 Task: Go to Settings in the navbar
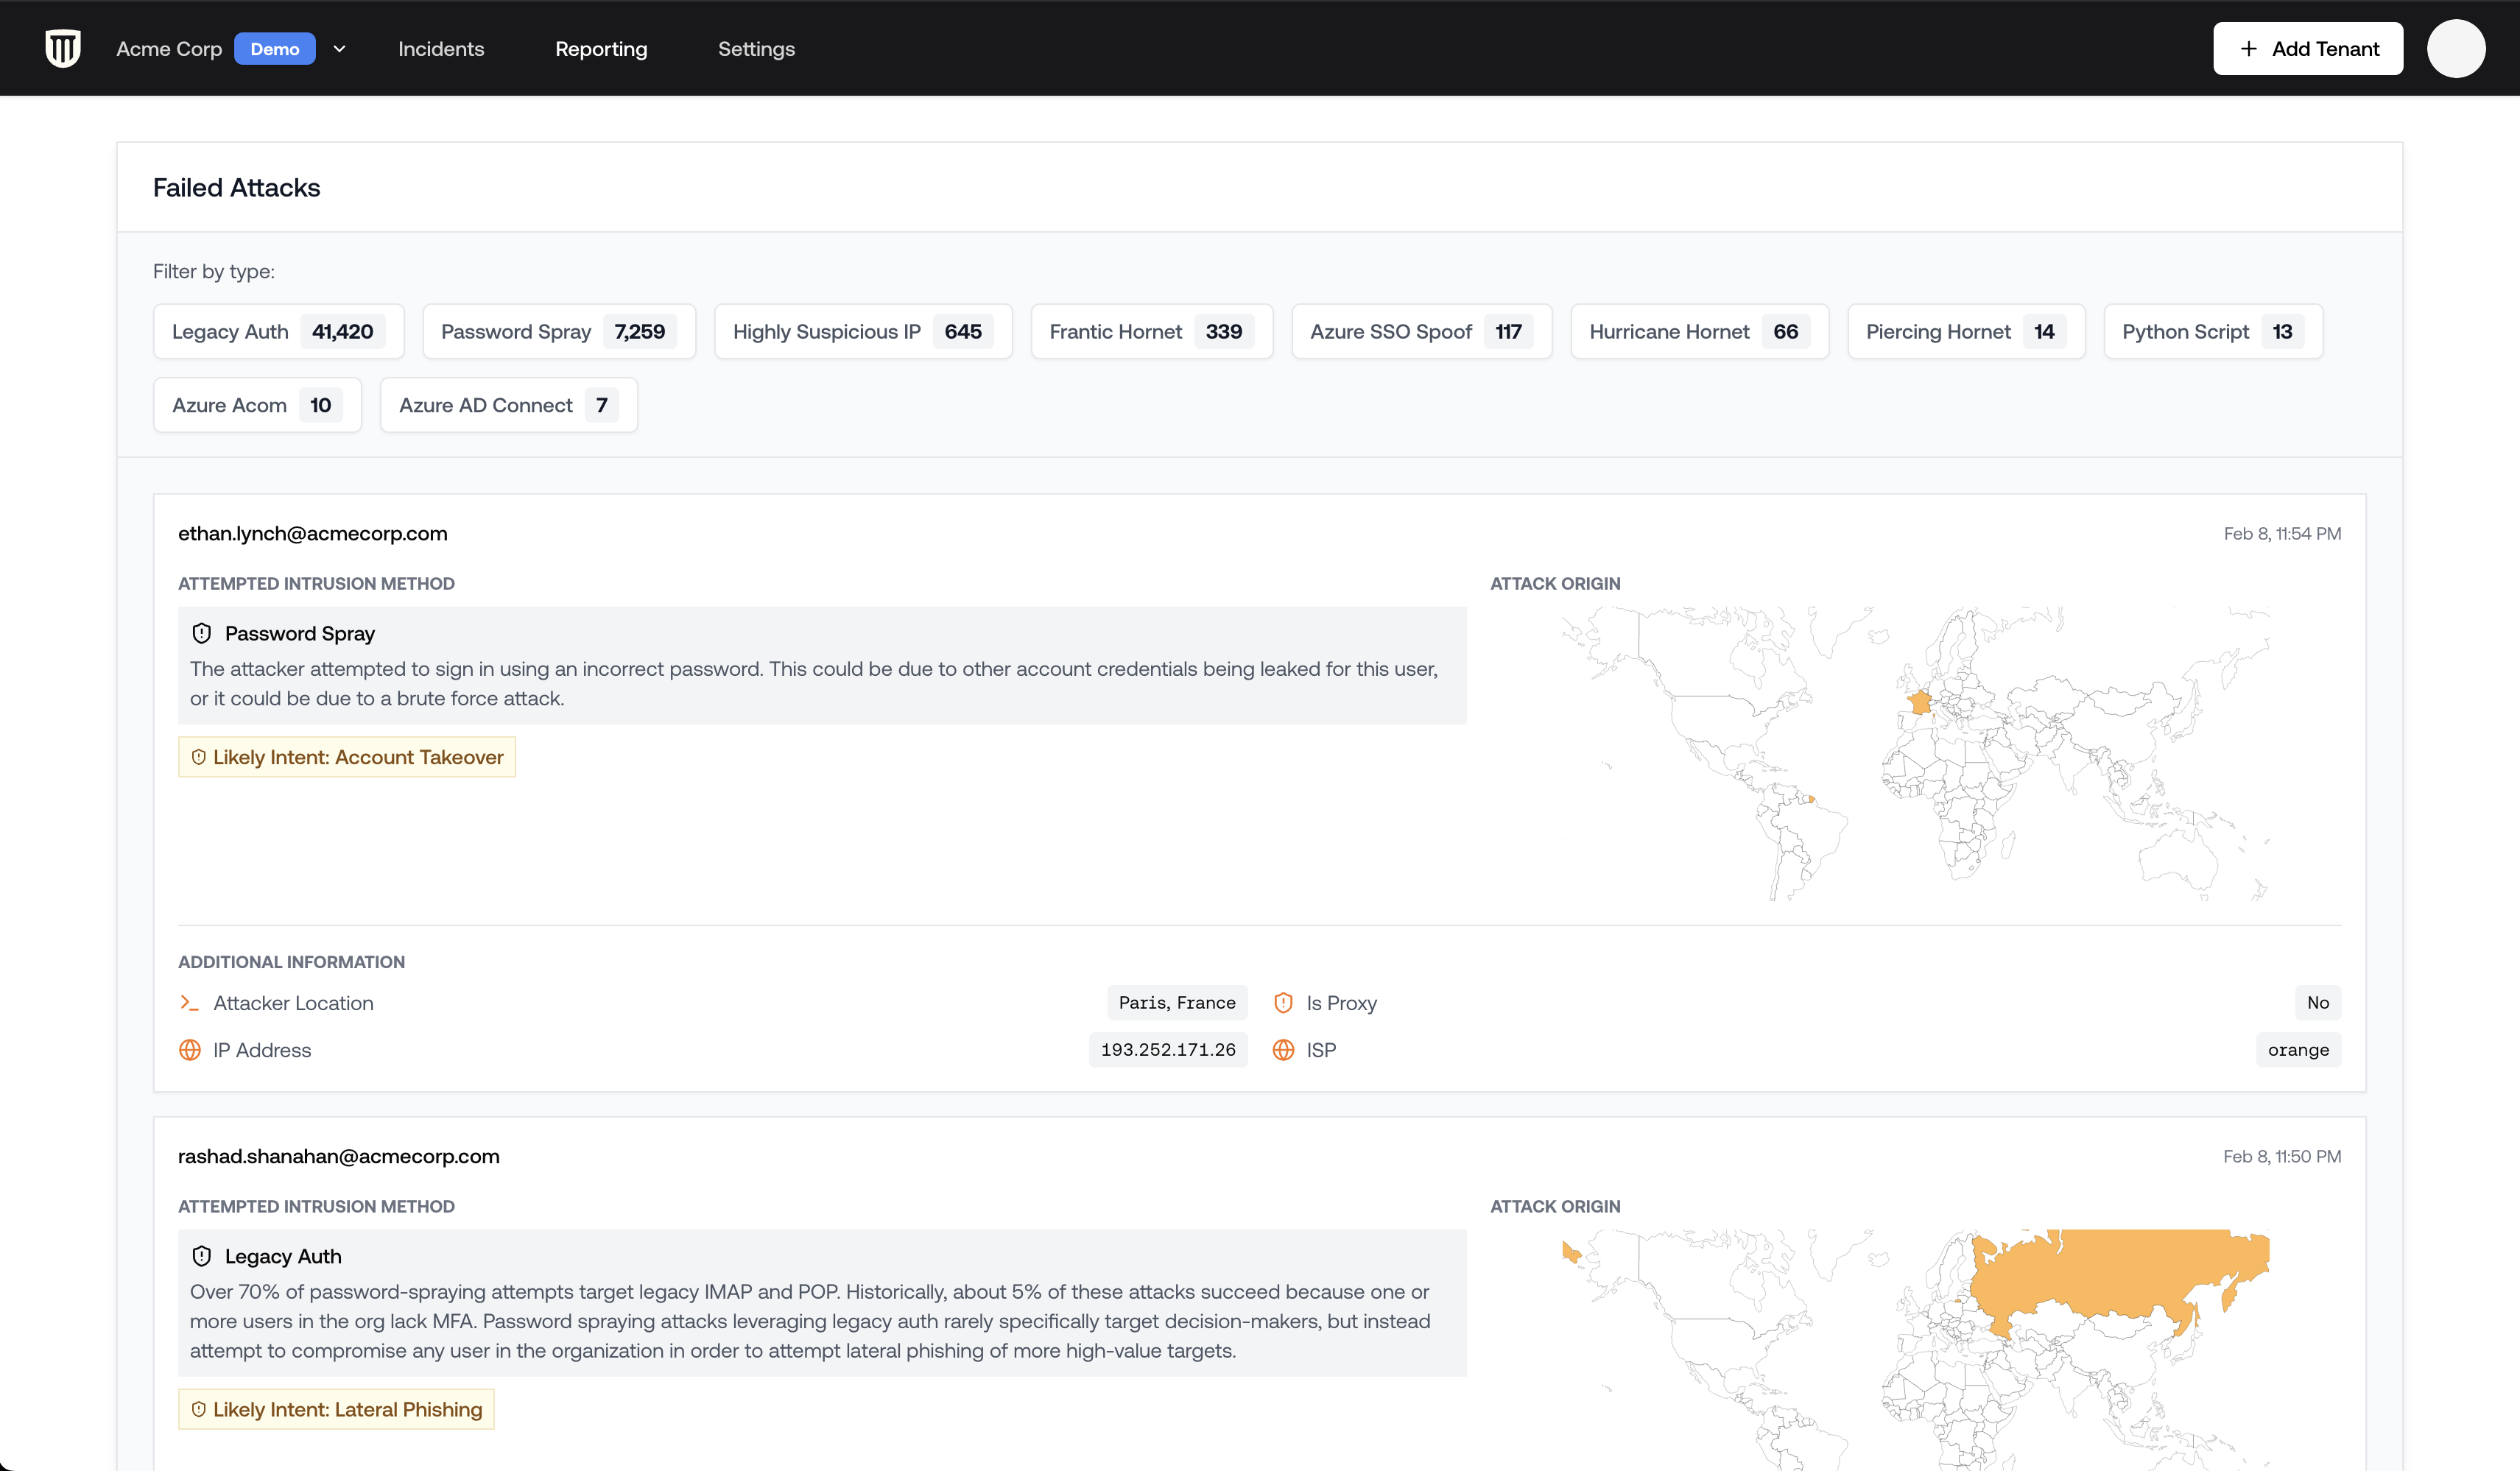(756, 49)
